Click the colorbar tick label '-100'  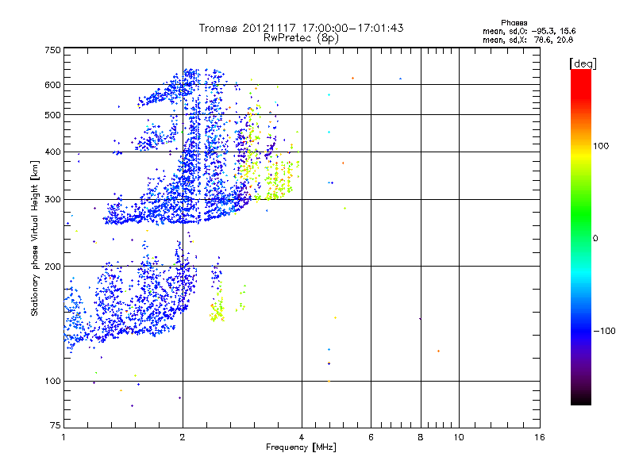pos(605,331)
